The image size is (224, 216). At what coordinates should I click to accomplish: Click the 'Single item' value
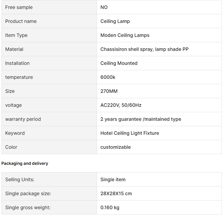pos(113,179)
